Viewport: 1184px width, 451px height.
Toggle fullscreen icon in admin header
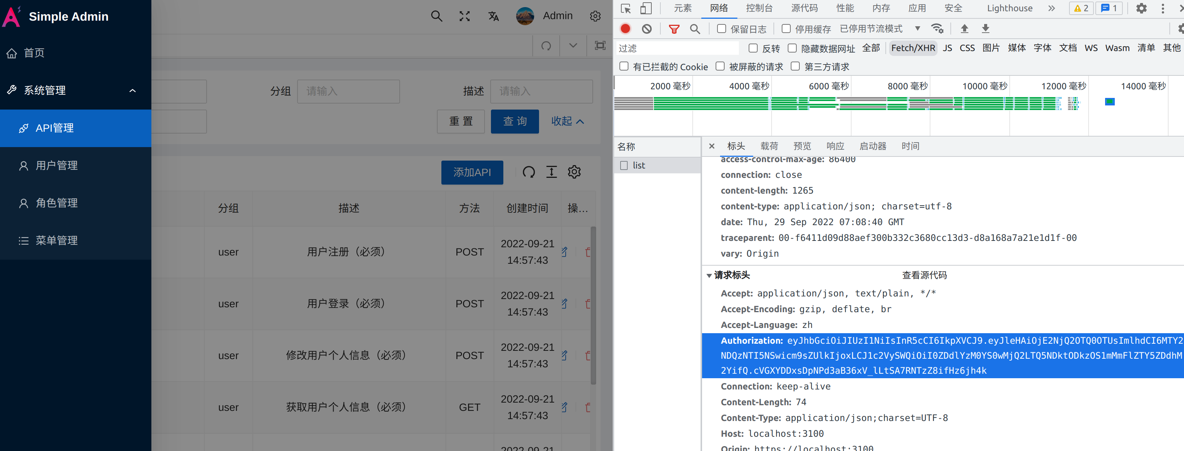(465, 16)
